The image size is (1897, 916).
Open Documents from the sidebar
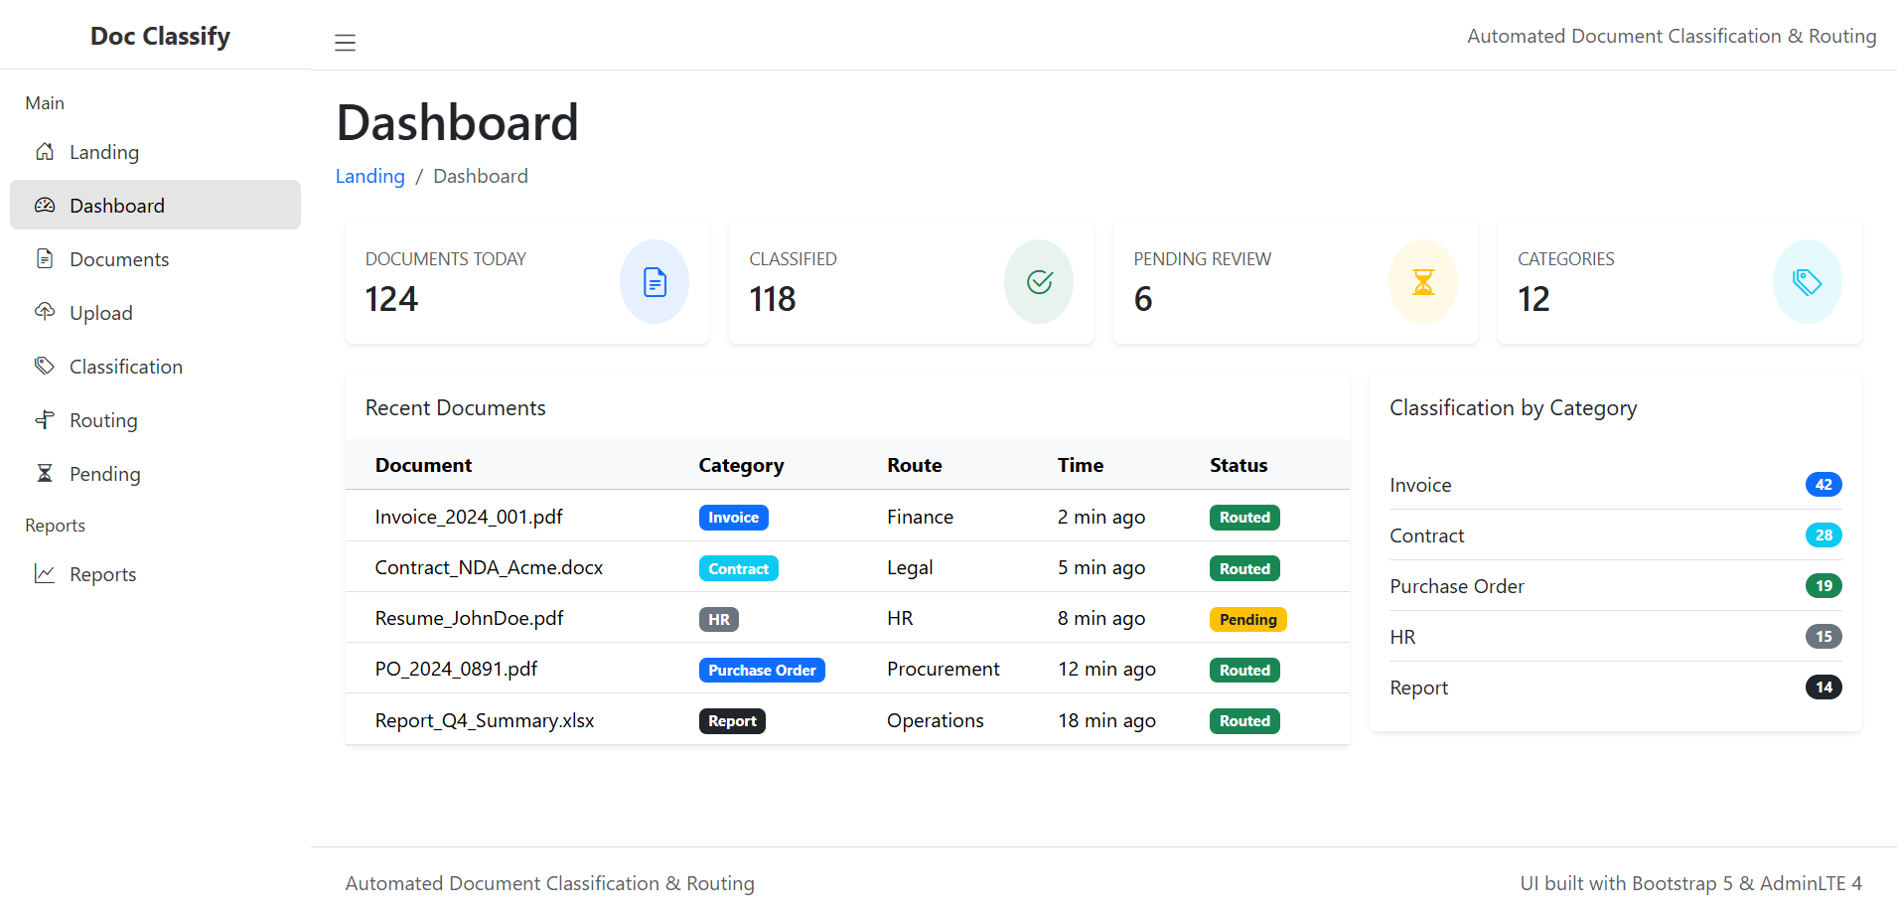click(119, 259)
